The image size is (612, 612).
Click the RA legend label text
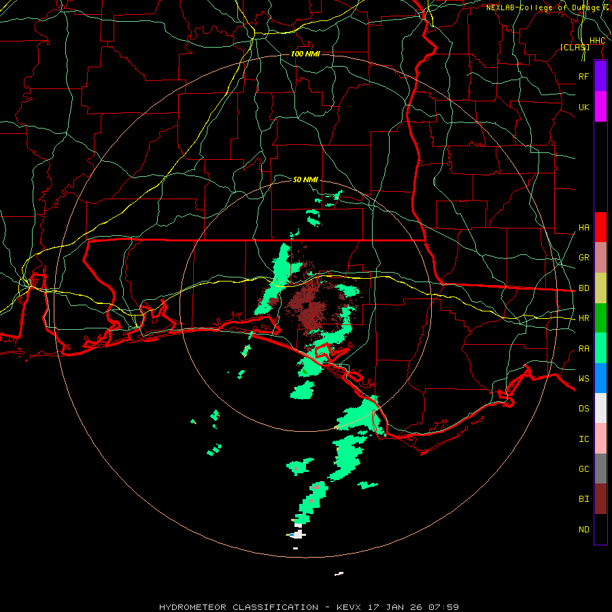point(583,349)
